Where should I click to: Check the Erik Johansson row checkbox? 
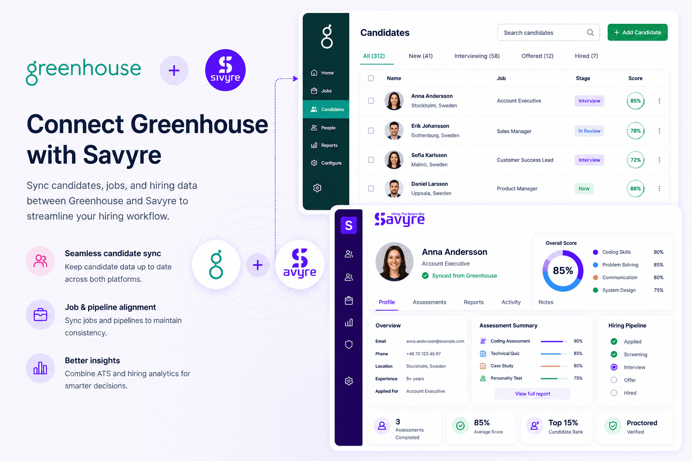[x=371, y=131]
